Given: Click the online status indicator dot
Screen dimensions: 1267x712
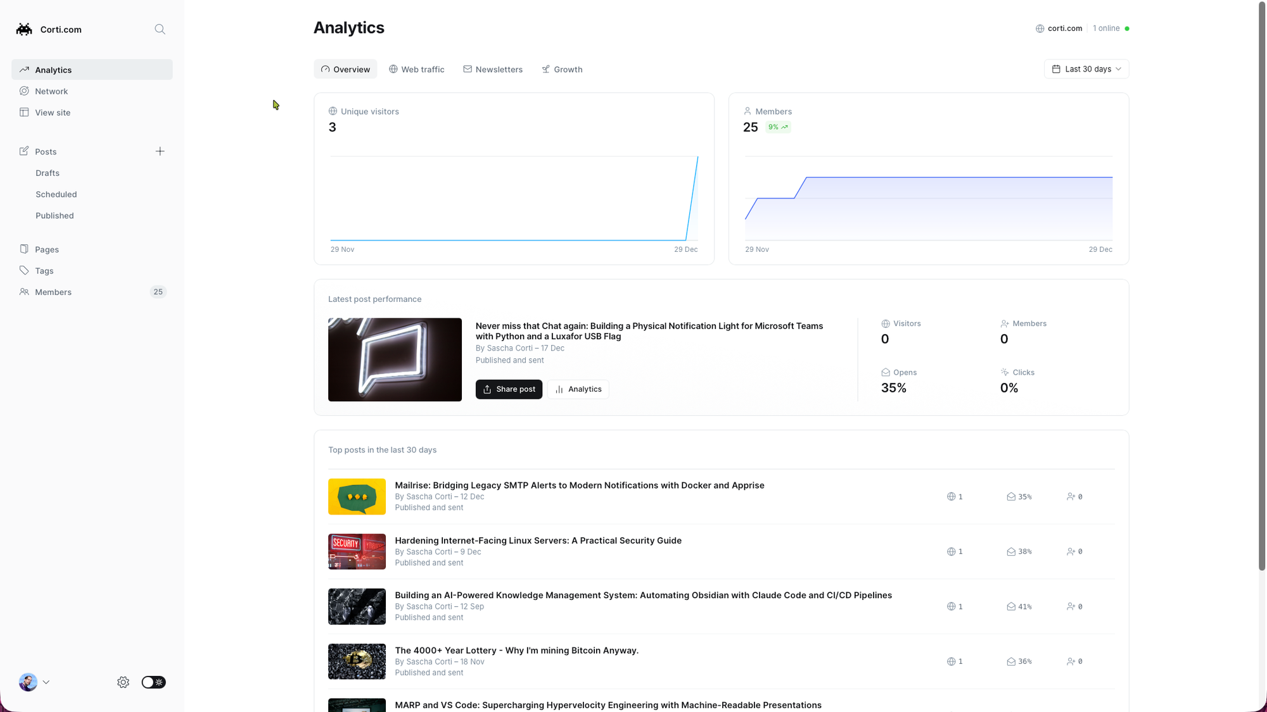Looking at the screenshot, I should [x=1128, y=28].
